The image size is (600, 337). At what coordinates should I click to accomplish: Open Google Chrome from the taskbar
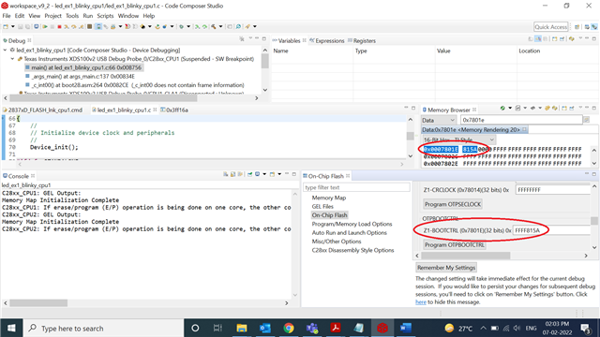click(x=289, y=328)
